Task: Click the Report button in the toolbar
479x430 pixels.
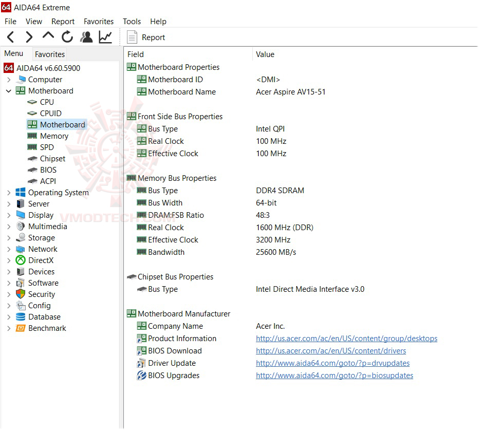Action: (x=146, y=38)
